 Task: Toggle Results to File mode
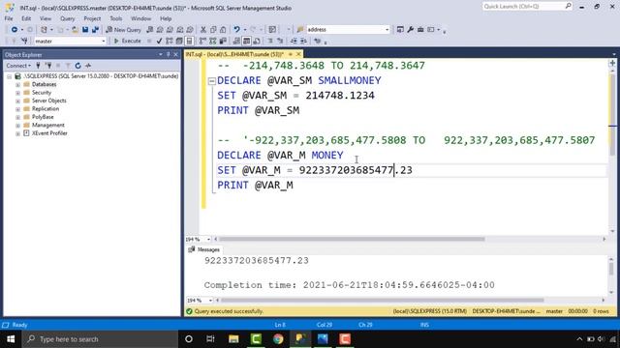click(257, 41)
